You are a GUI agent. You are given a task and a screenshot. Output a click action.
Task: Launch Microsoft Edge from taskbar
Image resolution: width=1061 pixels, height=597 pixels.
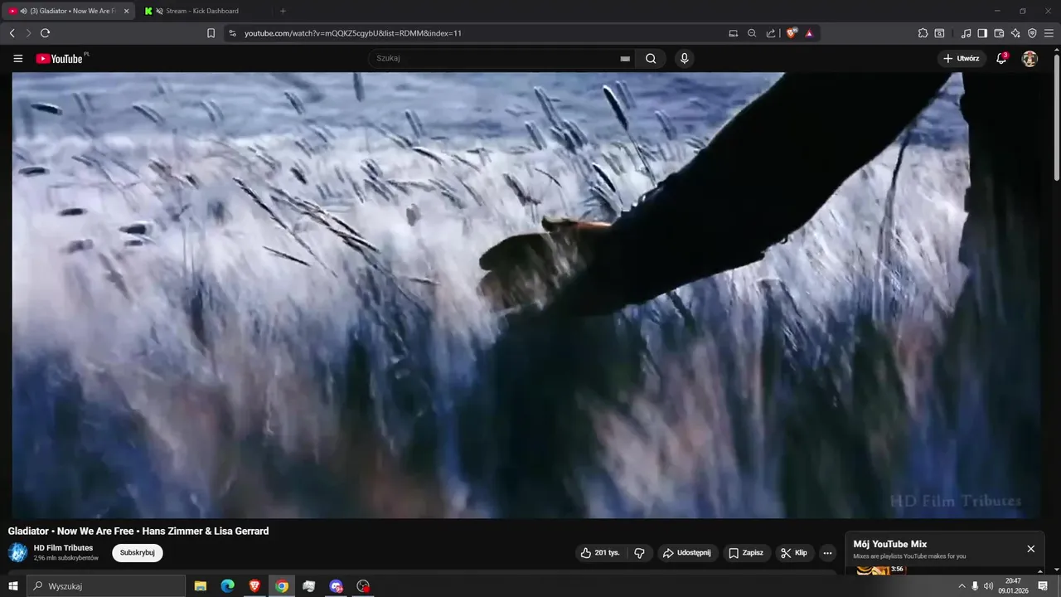click(228, 586)
